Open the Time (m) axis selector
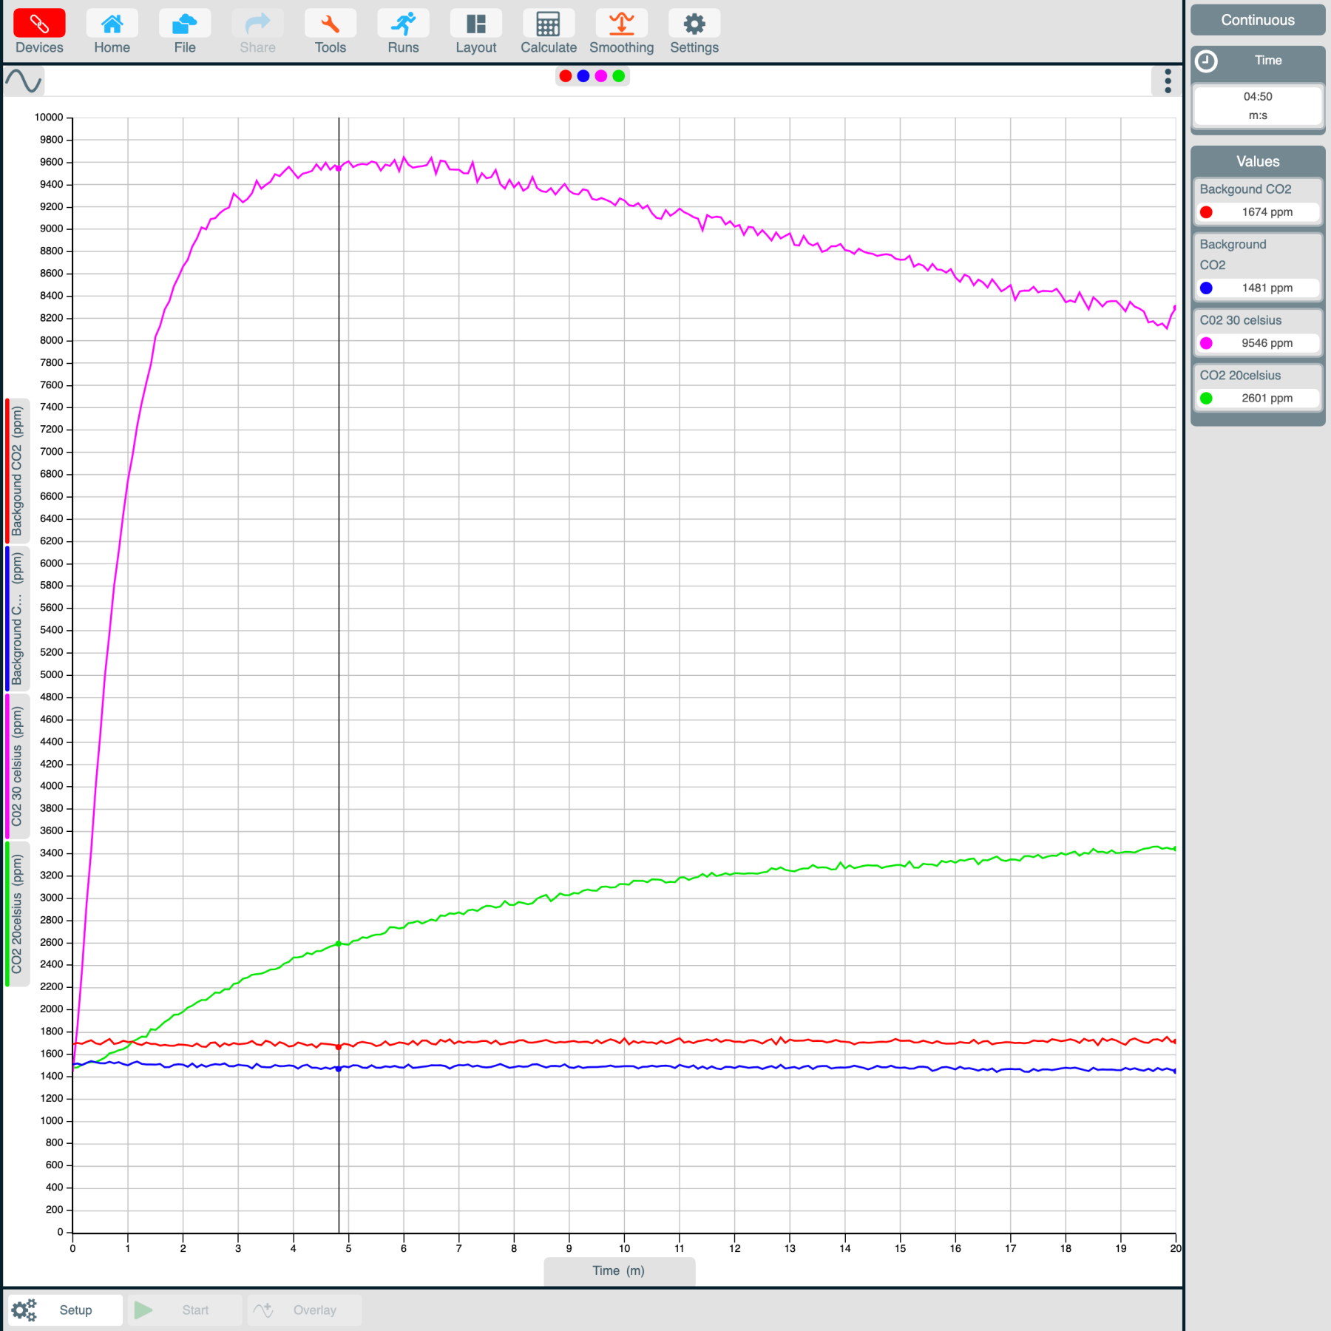Viewport: 1331px width, 1331px height. click(x=619, y=1270)
